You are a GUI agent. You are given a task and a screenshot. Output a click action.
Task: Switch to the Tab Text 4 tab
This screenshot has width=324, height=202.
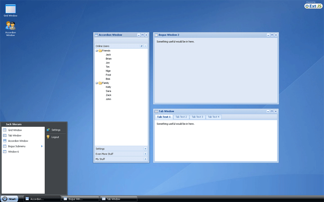[x=214, y=117]
